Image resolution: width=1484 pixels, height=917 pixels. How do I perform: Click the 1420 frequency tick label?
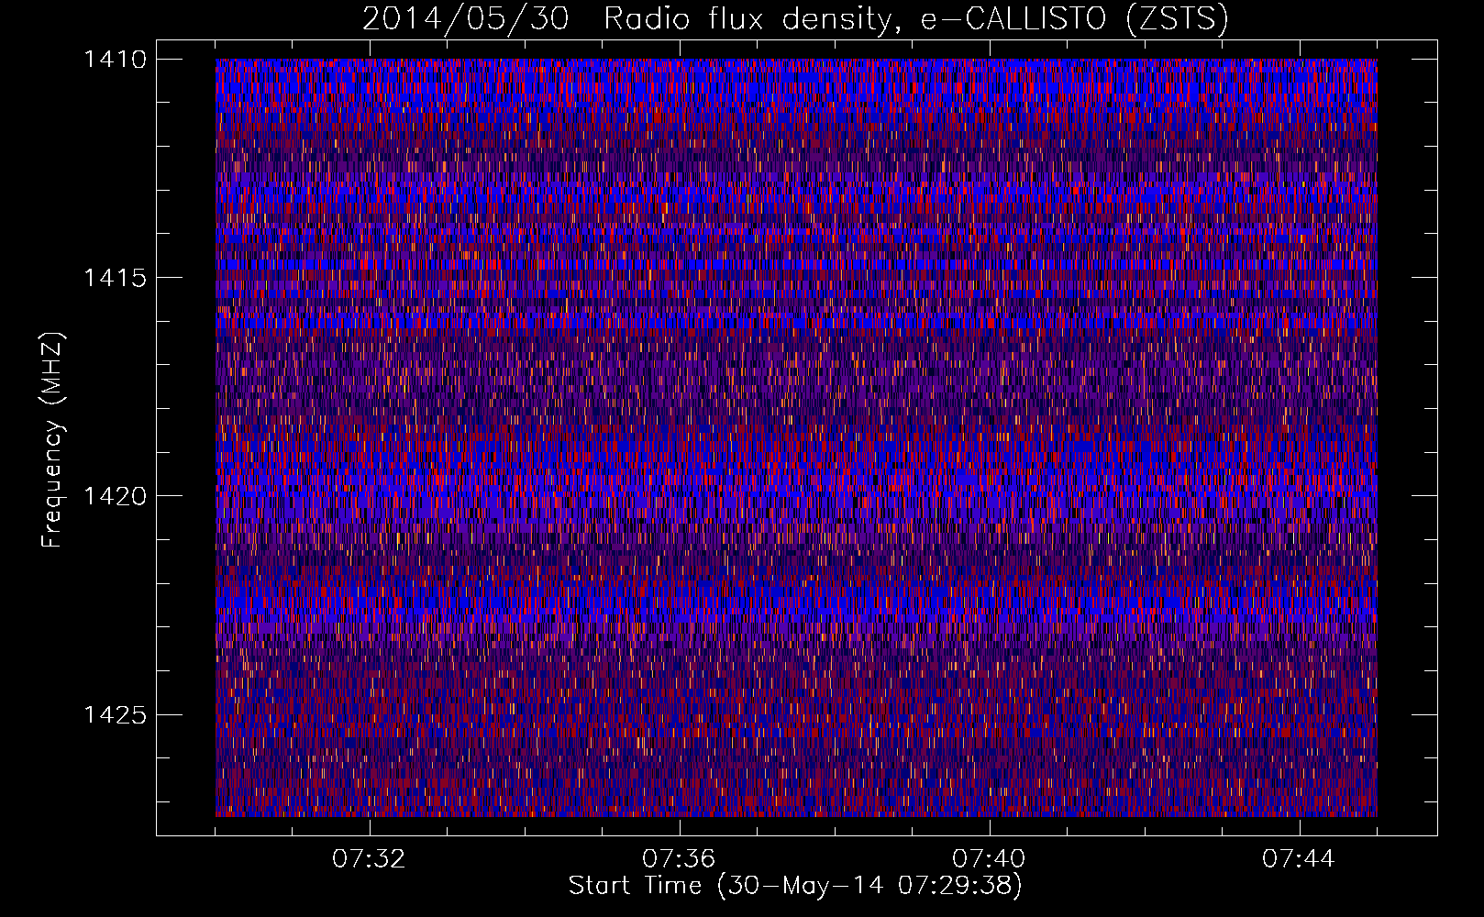[115, 496]
